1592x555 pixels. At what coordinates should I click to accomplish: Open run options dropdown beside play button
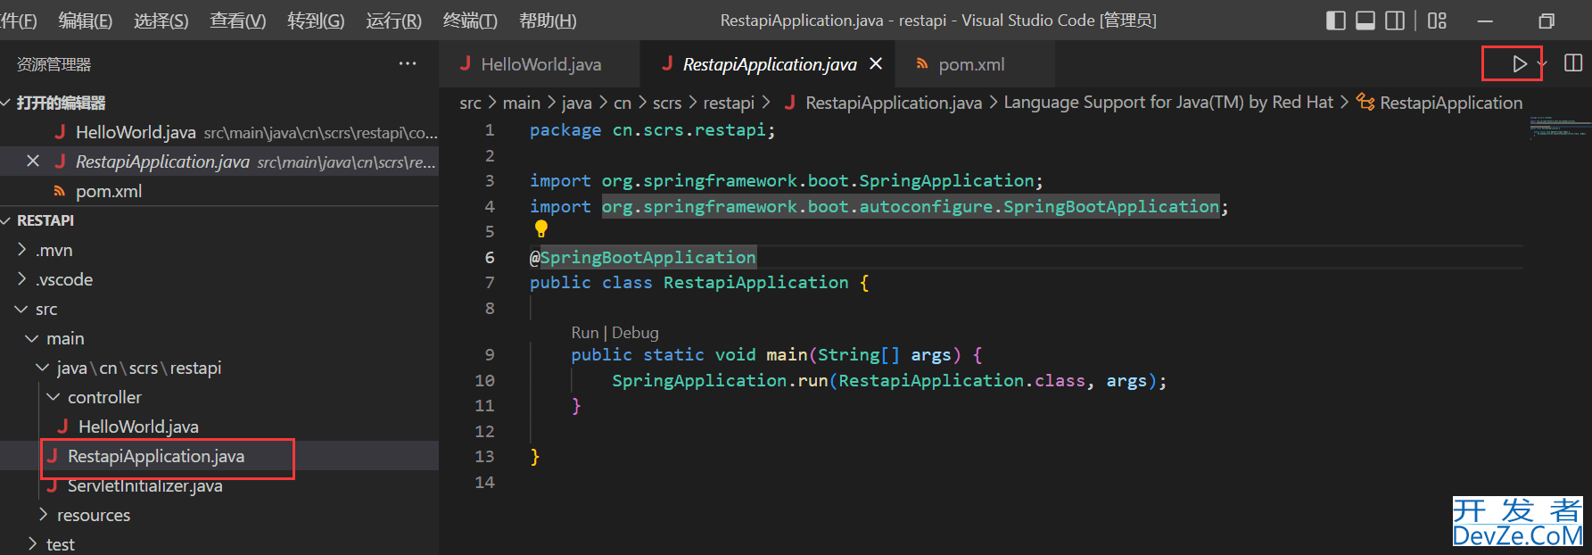[x=1542, y=64]
